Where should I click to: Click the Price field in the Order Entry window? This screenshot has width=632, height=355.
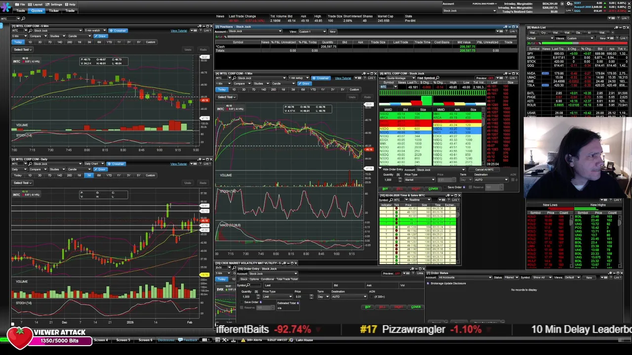[302, 297]
